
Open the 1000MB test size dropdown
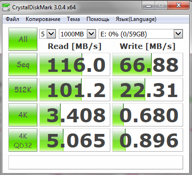coord(78,34)
